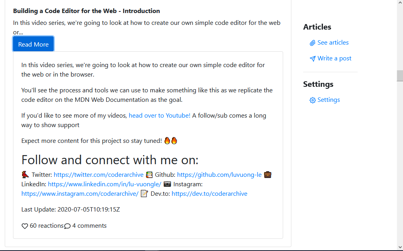Click the paperclip icon beside See articles
403x251 pixels.
coord(313,43)
